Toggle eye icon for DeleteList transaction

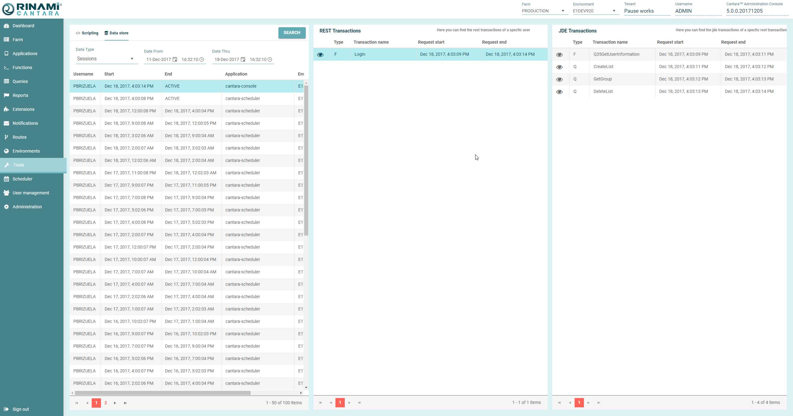point(559,92)
